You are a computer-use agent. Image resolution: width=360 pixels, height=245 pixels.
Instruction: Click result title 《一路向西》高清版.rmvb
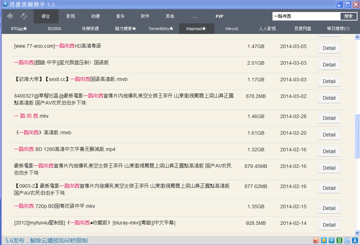pos(43,133)
